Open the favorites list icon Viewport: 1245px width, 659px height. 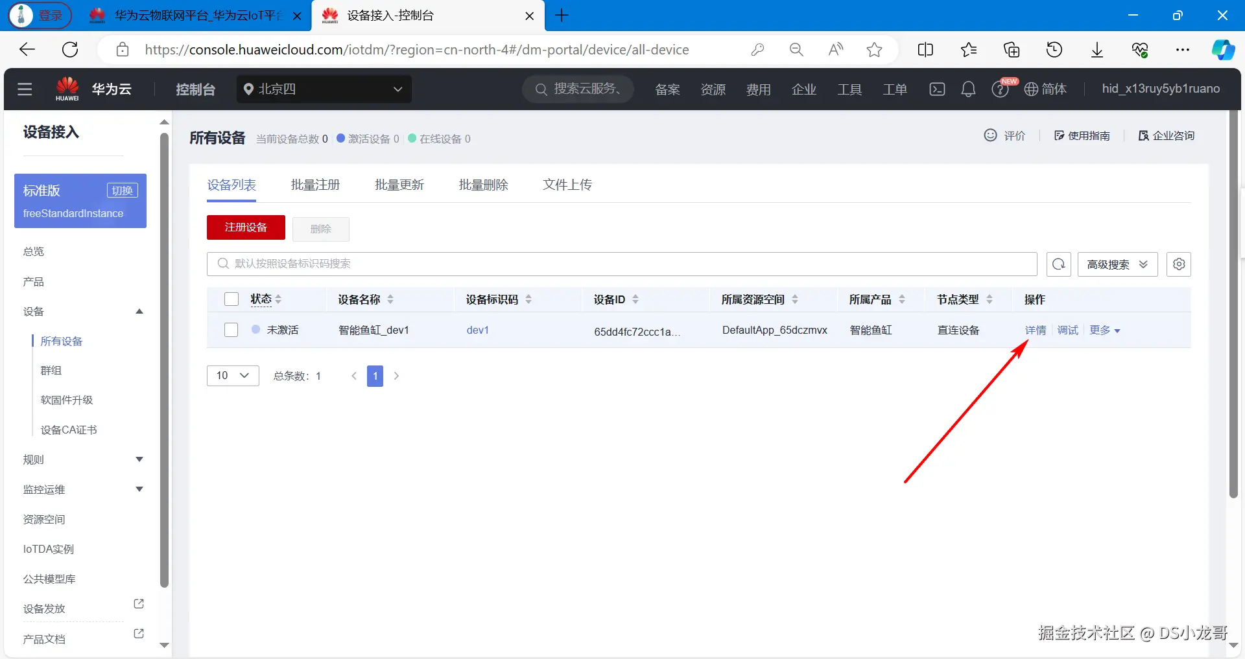[969, 50]
